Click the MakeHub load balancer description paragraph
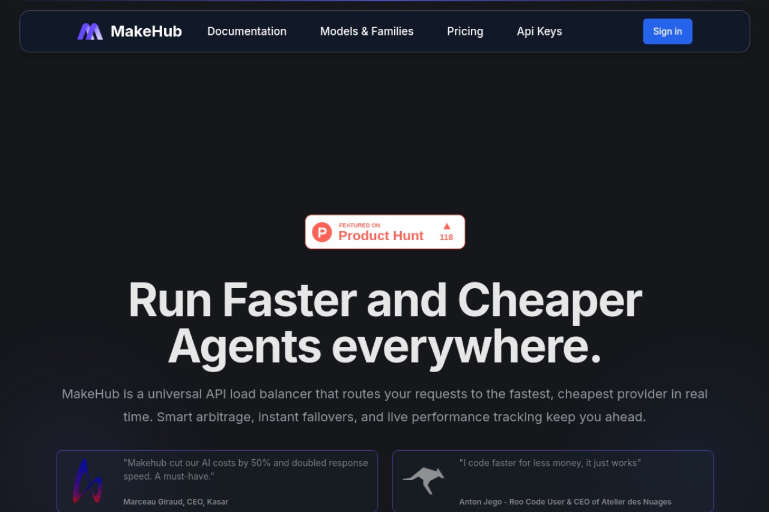This screenshot has width=769, height=512. point(385,405)
